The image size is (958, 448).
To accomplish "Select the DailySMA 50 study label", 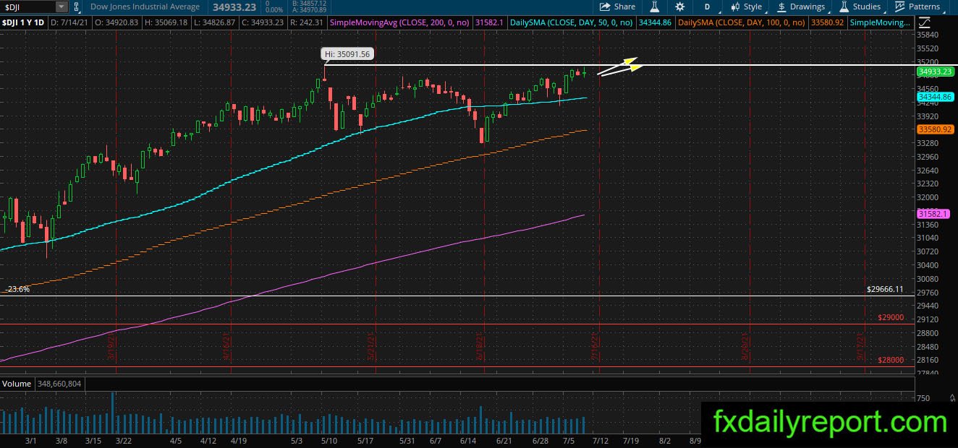I will (572, 22).
